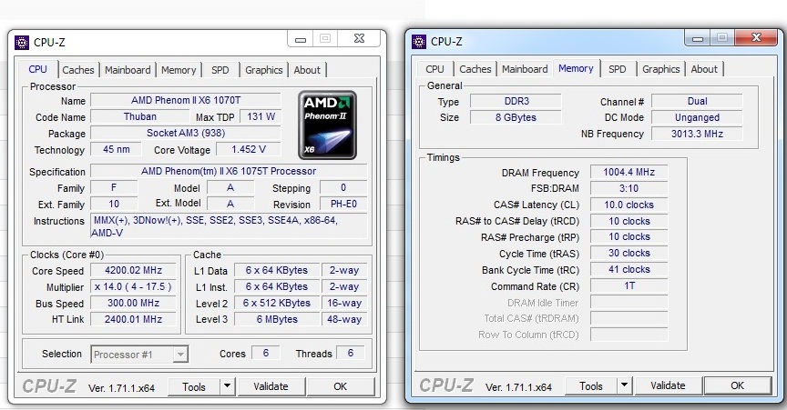Click the DRAM Frequency value 1004.4 MHz
The height and width of the screenshot is (410, 787).
point(629,172)
